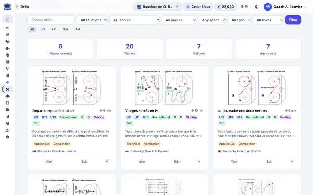Focus the Search drills input field

coord(51,20)
